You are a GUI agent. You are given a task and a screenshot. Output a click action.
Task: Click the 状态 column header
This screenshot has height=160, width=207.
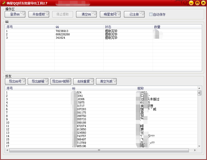(128, 27)
